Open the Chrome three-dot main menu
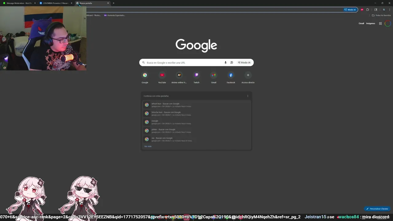This screenshot has height=221, width=393. (390, 10)
